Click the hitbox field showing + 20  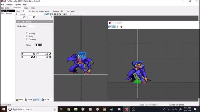44,57
